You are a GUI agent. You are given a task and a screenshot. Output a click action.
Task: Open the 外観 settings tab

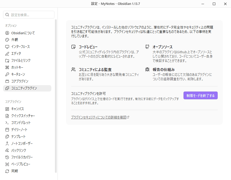pyautogui.click(x=27, y=40)
